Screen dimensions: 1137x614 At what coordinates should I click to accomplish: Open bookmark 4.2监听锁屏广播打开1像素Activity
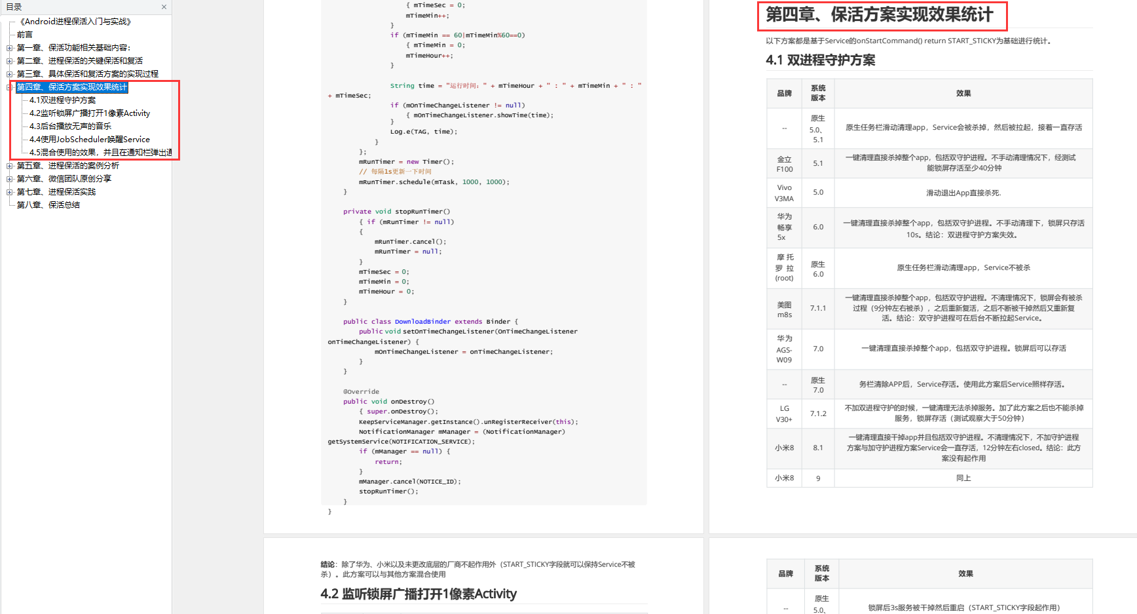90,113
